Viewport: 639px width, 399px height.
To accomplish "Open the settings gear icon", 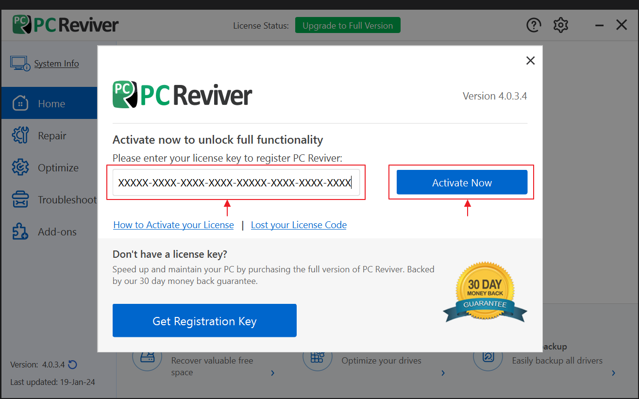I will (561, 25).
